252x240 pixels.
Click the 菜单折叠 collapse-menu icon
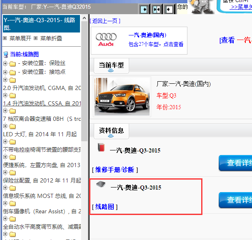coord(35,38)
